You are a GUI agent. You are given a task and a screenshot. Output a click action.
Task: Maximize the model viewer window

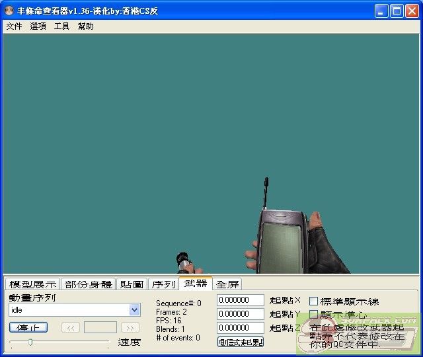pos(397,11)
